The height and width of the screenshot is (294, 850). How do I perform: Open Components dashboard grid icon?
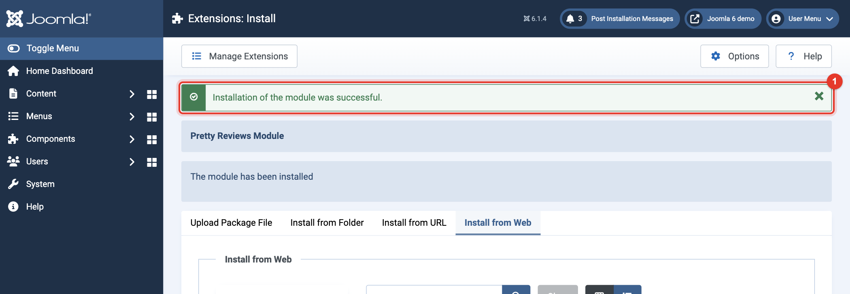[x=152, y=139]
